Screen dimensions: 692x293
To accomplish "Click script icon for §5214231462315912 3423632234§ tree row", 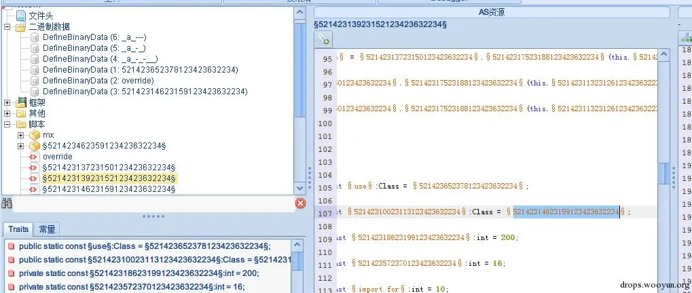I will [33, 189].
